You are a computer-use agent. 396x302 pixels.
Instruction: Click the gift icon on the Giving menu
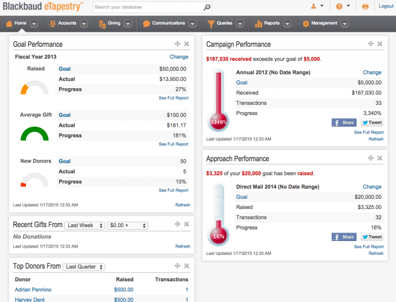(102, 23)
